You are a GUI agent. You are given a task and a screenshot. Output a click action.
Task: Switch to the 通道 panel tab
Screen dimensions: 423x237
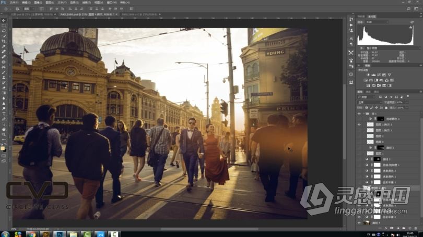pos(368,92)
